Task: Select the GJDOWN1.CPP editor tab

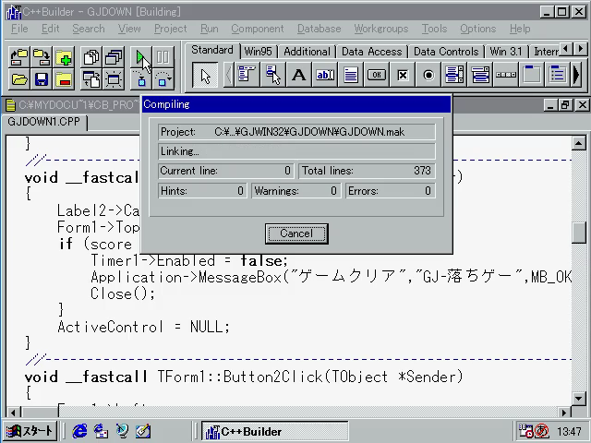Action: pos(44,122)
